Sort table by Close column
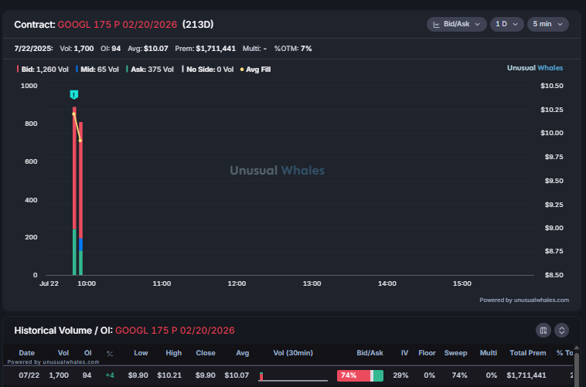Image resolution: width=586 pixels, height=387 pixels. coord(206,353)
